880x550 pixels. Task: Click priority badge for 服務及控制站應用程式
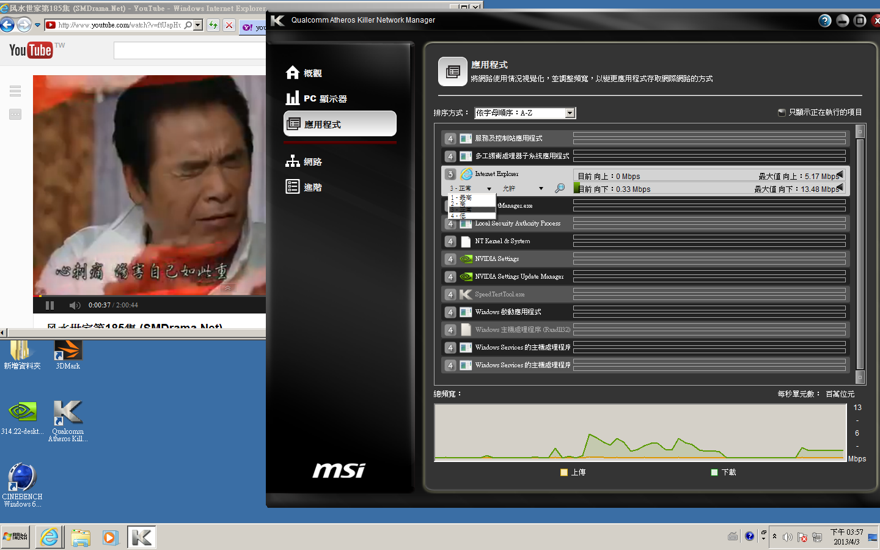[450, 139]
